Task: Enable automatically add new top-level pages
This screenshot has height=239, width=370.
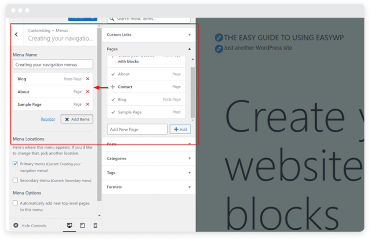Action: tap(15, 203)
